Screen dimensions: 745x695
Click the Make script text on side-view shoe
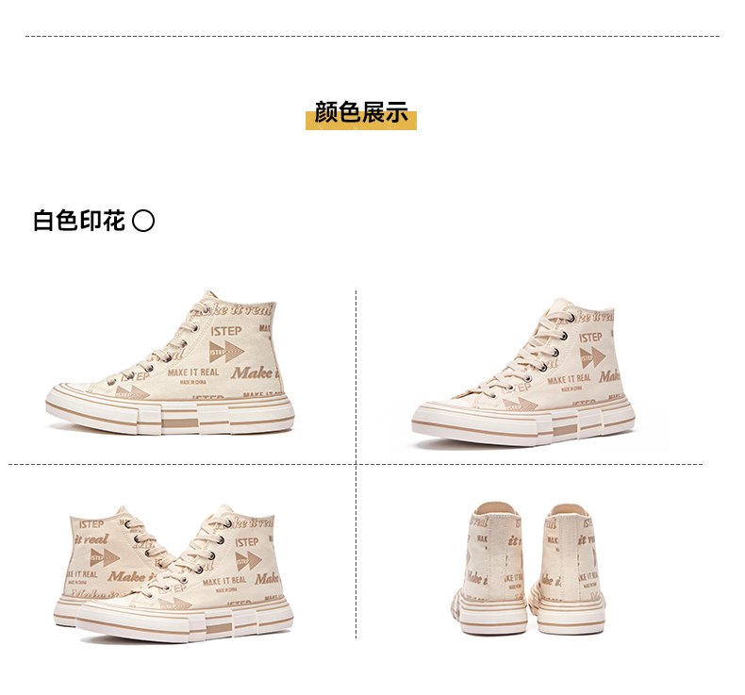click(x=254, y=372)
